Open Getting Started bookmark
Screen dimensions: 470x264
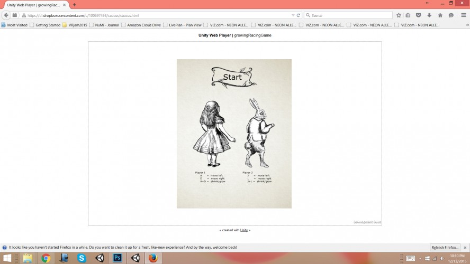coord(45,25)
